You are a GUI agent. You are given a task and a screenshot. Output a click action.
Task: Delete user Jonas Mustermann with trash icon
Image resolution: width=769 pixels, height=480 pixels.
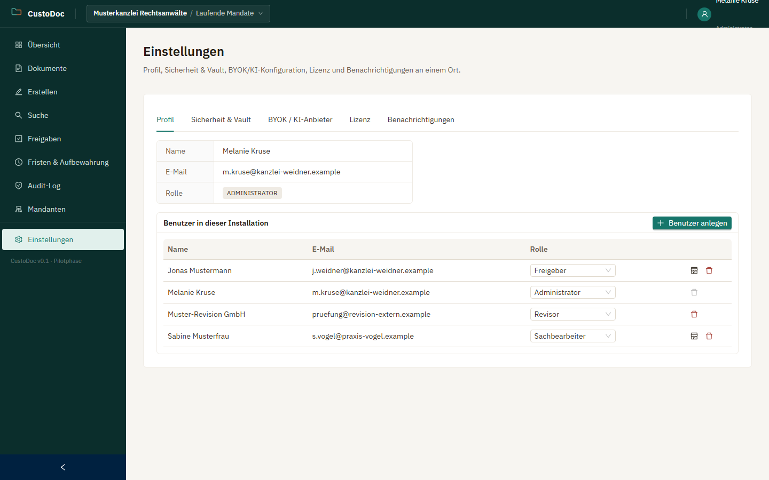tap(709, 270)
